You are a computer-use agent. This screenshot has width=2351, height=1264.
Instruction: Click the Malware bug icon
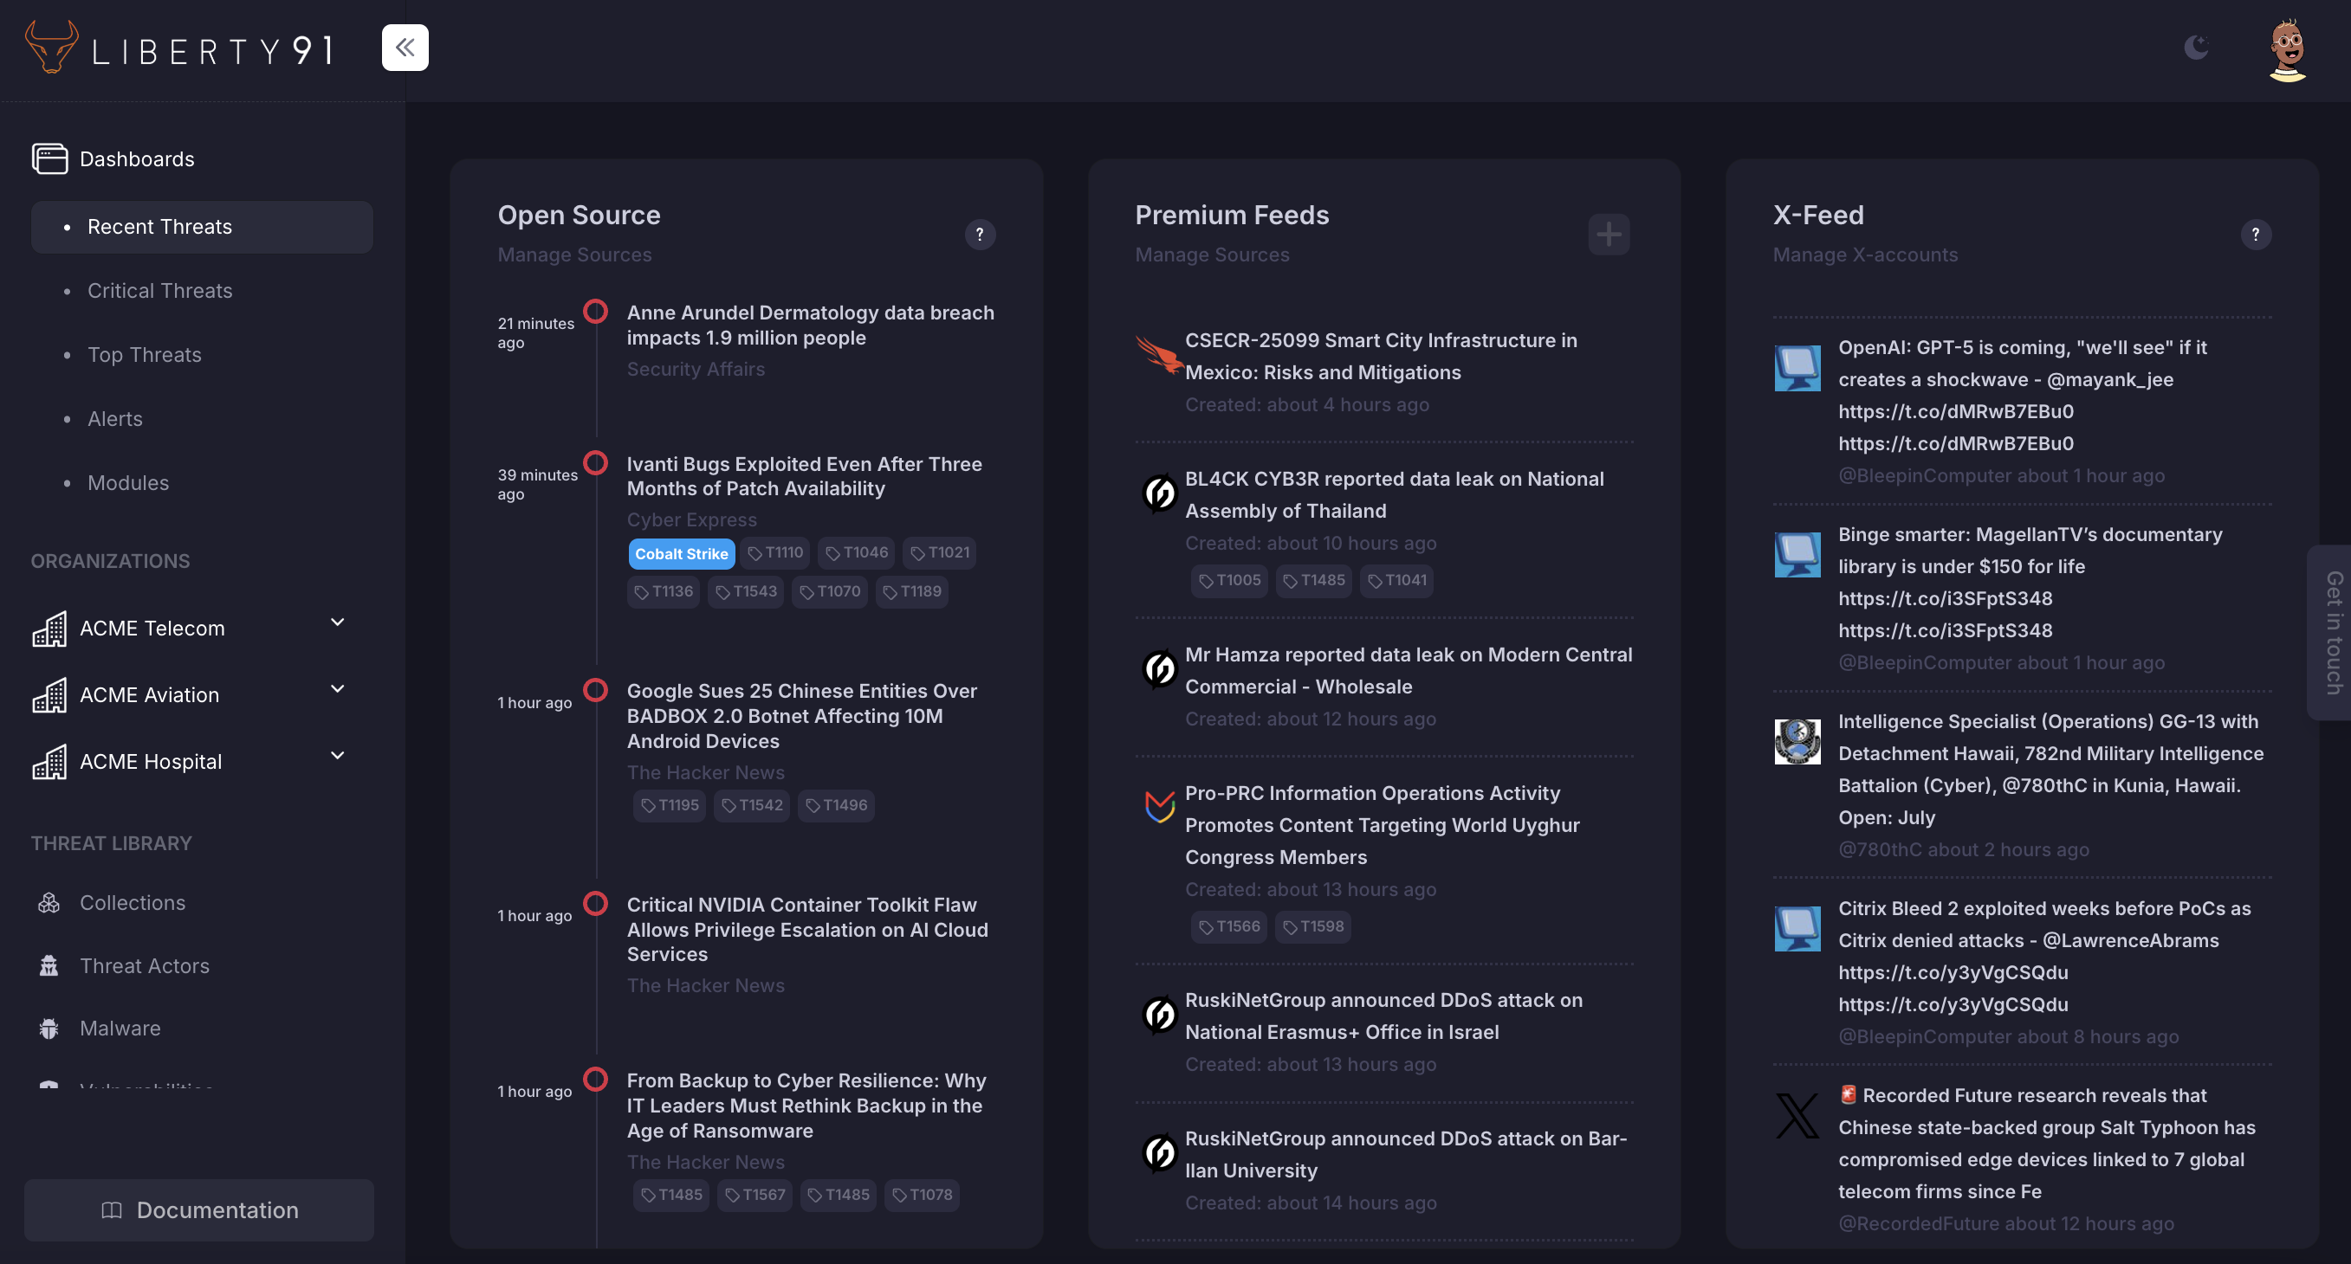coord(49,1029)
